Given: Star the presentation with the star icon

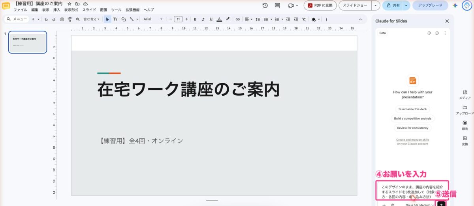Looking at the screenshot, I should click(x=70, y=4).
